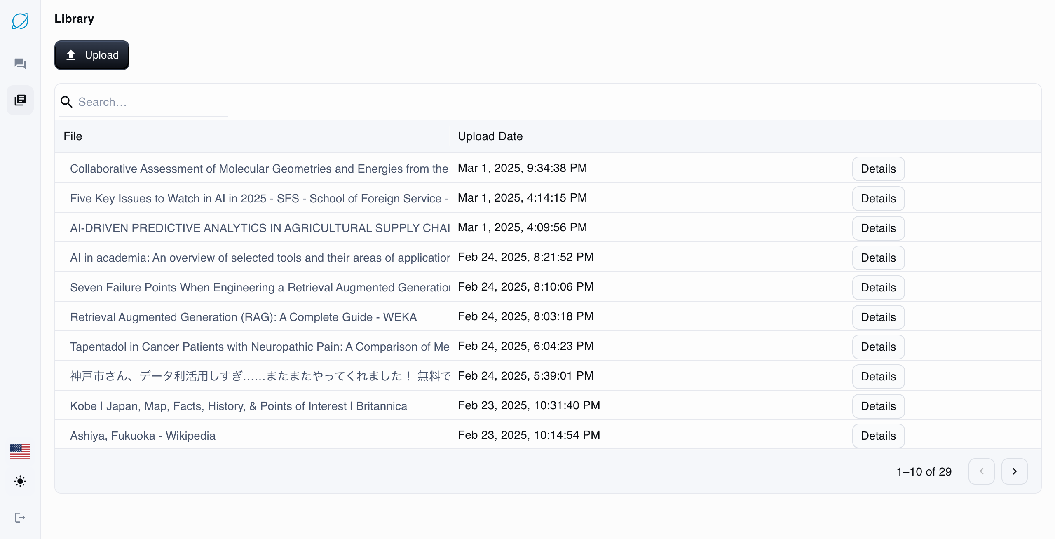
Task: Go to next page of files
Action: click(x=1014, y=471)
